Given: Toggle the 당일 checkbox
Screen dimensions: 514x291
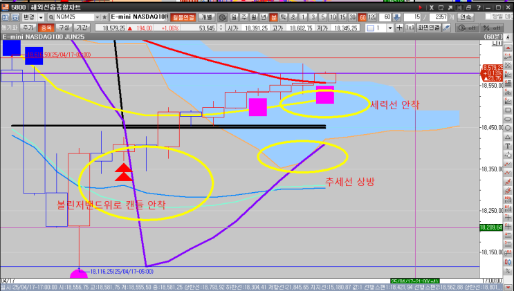Looking at the screenshot, I should tap(488, 16).
